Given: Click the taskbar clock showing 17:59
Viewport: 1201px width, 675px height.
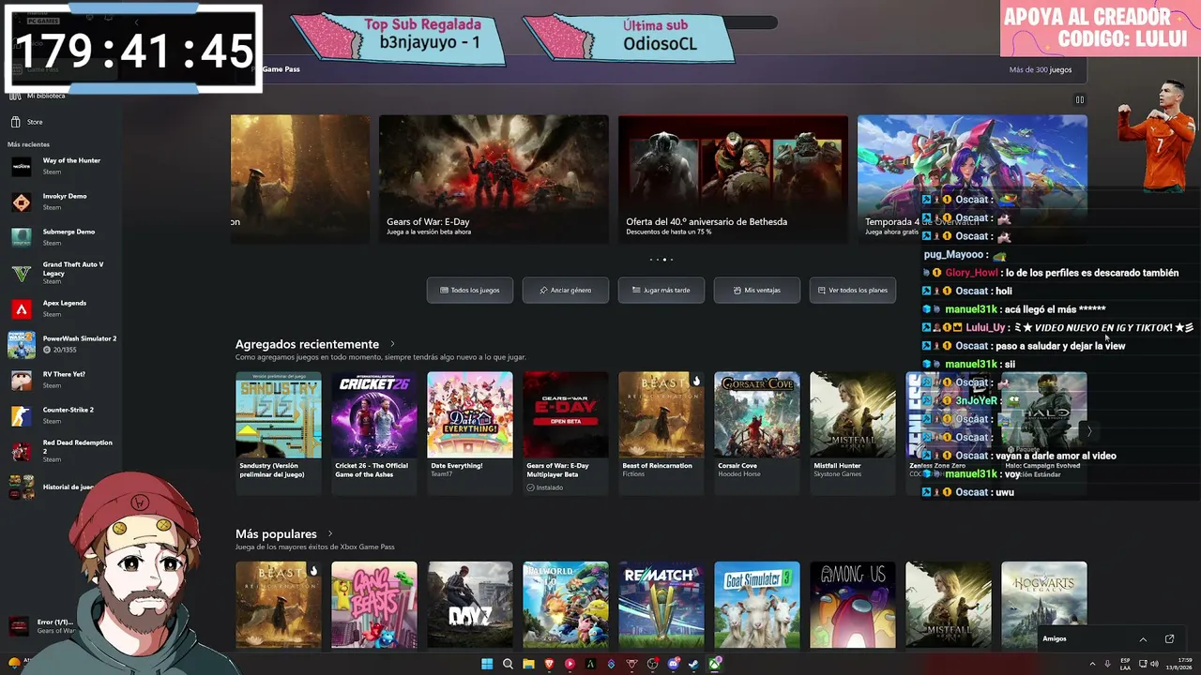Looking at the screenshot, I should pyautogui.click(x=1178, y=664).
